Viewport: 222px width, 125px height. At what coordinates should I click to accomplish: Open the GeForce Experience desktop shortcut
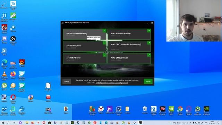[x=206, y=110]
